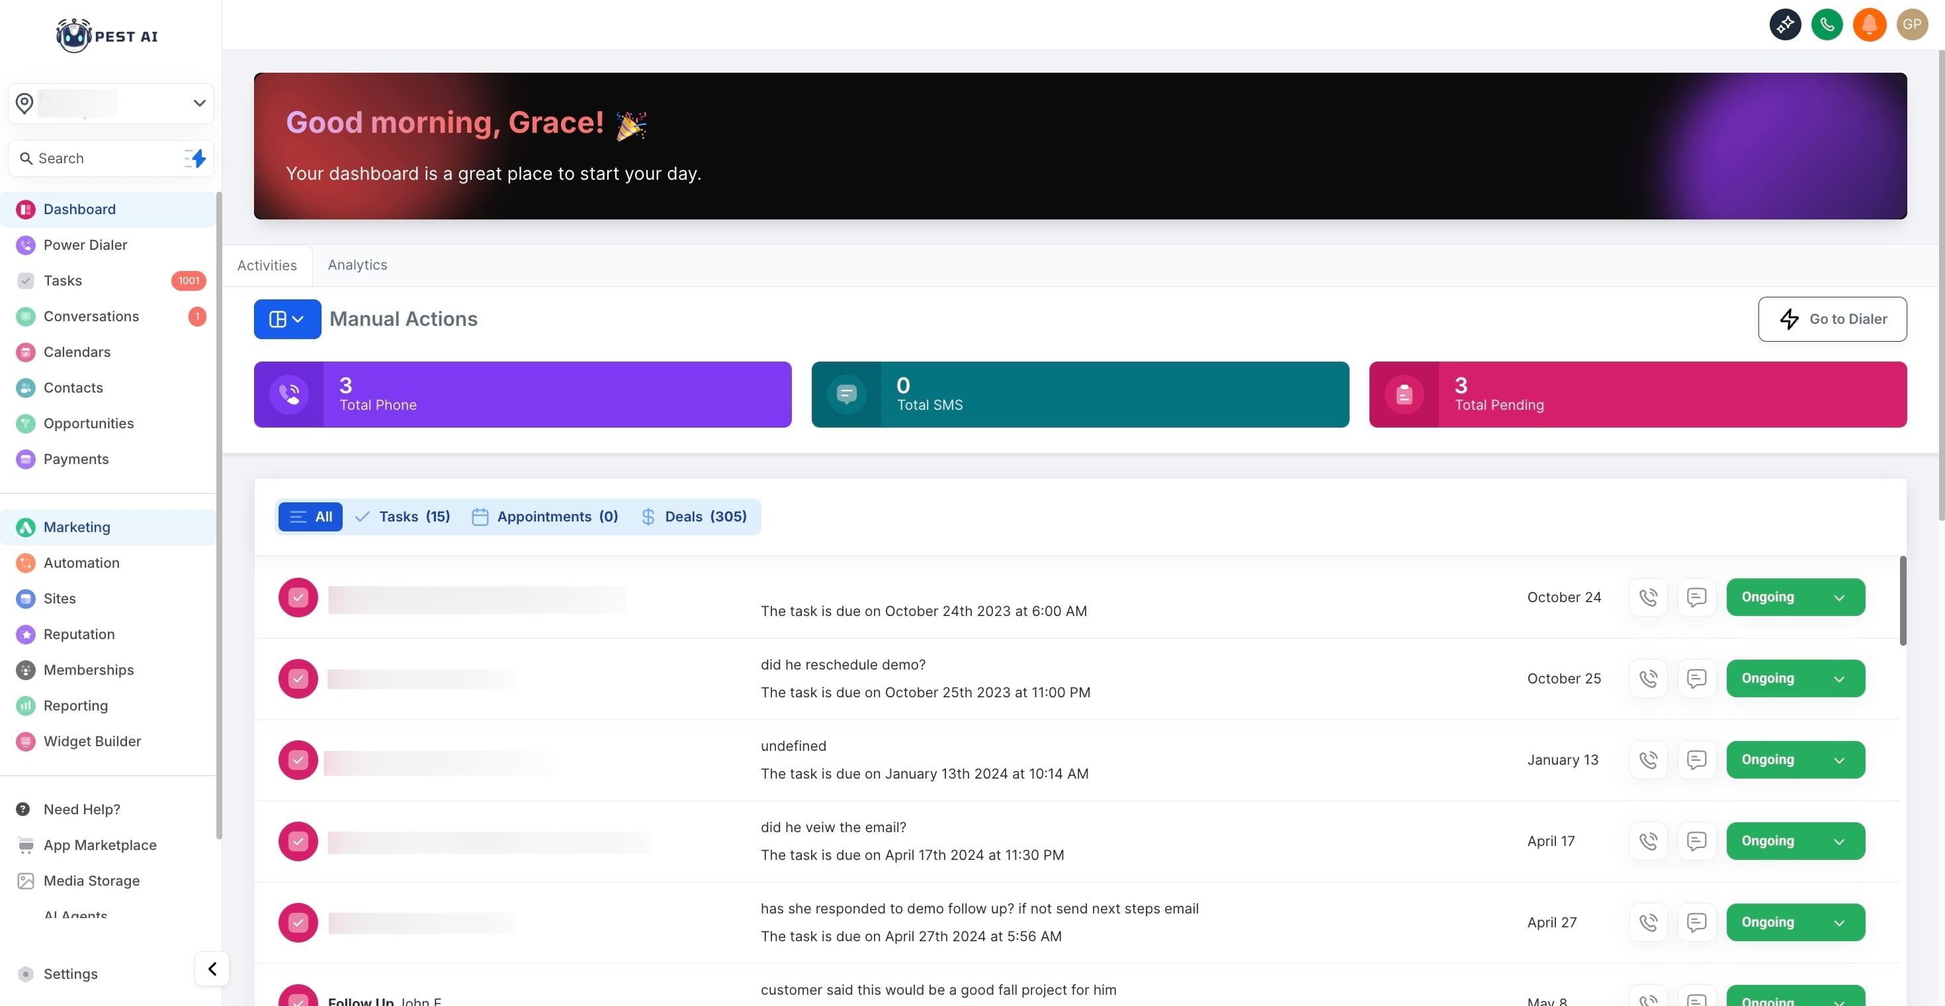The height and width of the screenshot is (1006, 1945).
Task: Open the dashboard layout dropdown
Action: click(287, 319)
